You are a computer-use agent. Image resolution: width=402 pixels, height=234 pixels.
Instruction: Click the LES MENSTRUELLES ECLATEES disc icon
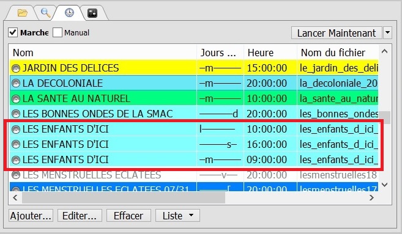point(16,175)
